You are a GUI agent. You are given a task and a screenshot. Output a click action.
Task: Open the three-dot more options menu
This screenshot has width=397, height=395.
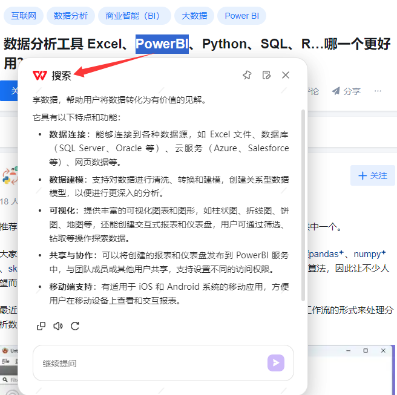coord(378,91)
